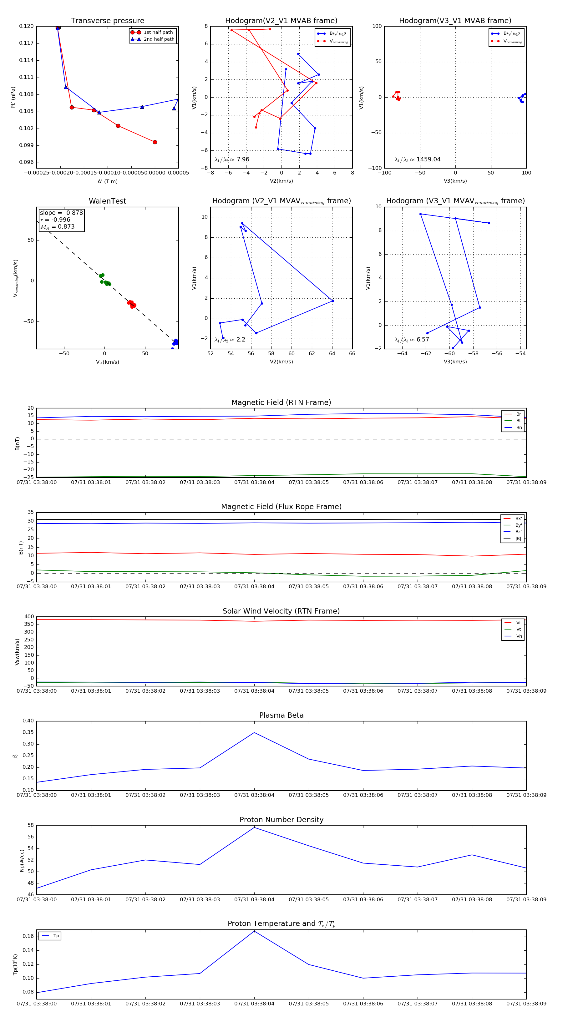Click the lowest red point in Transverse pressure
This screenshot has height=1032, width=563.
click(155, 142)
